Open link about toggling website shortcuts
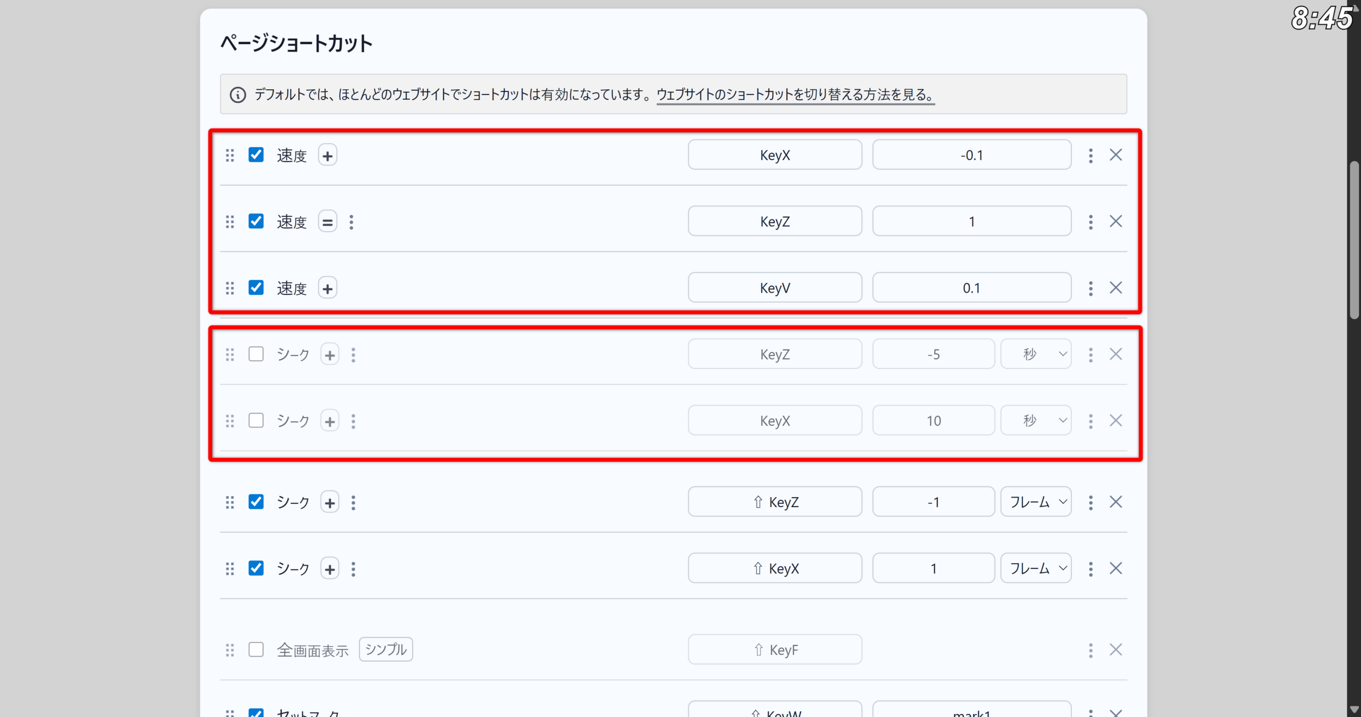This screenshot has height=717, width=1361. click(795, 95)
